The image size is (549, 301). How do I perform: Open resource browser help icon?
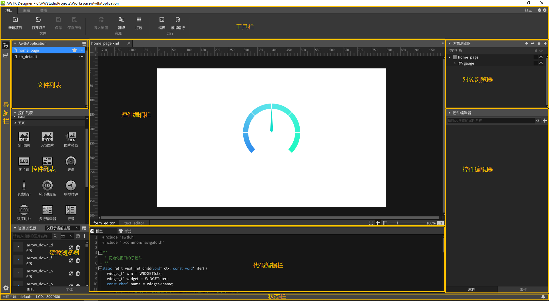point(78,236)
